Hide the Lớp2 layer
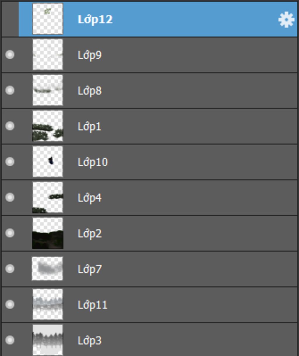Image resolution: width=299 pixels, height=356 pixels. (x=10, y=233)
